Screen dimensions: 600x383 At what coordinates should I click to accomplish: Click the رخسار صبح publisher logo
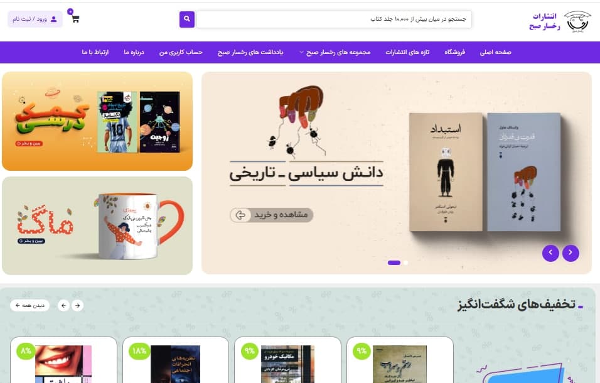560,21
